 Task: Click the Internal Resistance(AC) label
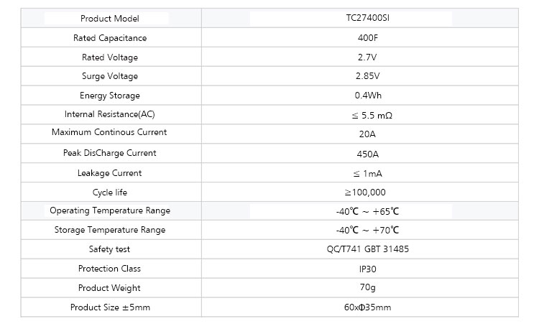click(x=110, y=114)
